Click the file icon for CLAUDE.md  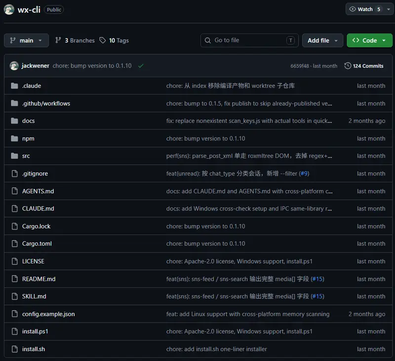coord(15,208)
